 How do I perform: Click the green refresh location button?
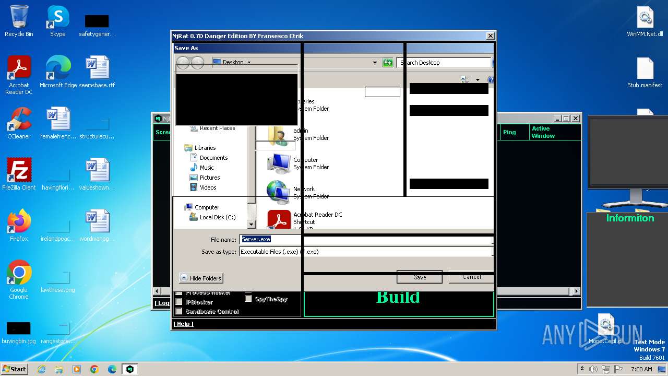(387, 63)
